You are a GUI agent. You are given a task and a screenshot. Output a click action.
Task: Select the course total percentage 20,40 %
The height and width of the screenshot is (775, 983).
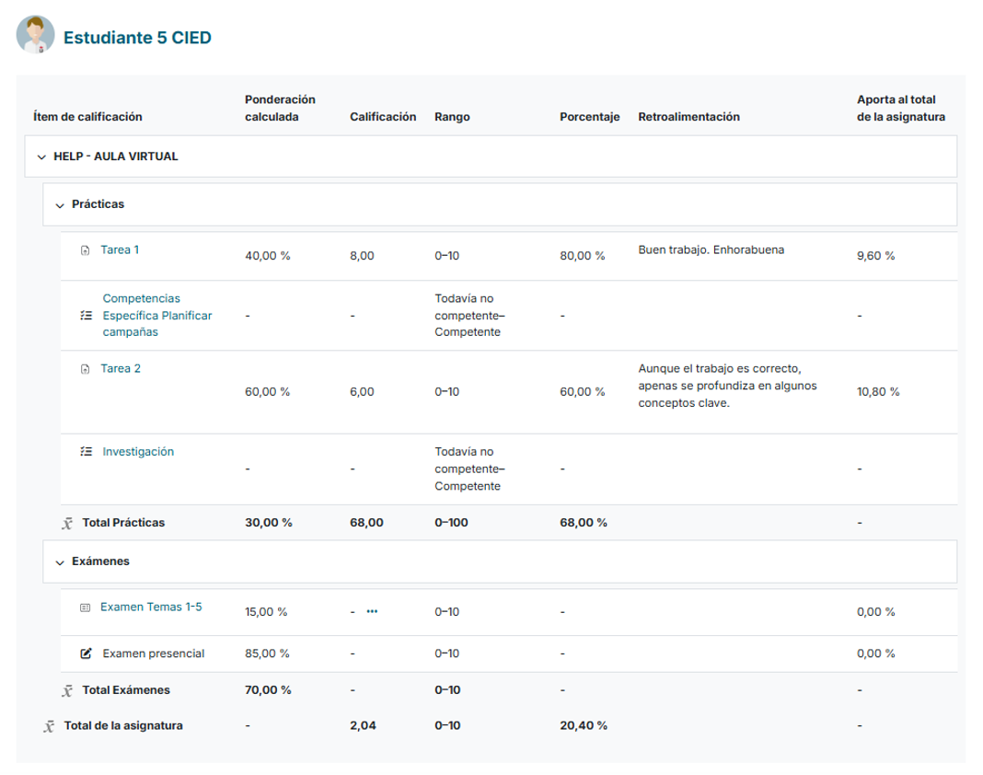click(x=584, y=725)
